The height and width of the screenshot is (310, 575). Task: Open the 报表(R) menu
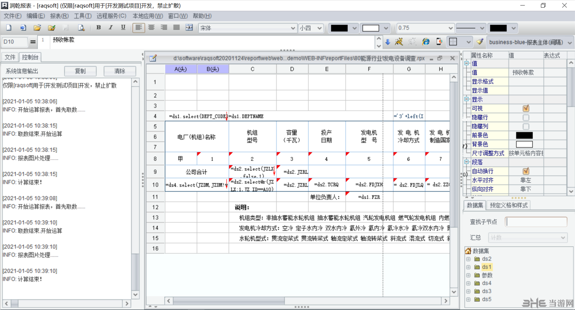coord(59,16)
